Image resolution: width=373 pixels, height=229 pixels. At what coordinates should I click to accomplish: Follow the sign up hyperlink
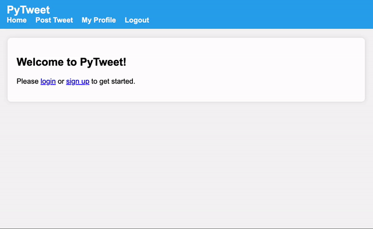78,82
